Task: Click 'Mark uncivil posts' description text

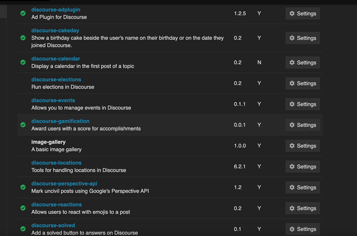Action: click(90, 191)
